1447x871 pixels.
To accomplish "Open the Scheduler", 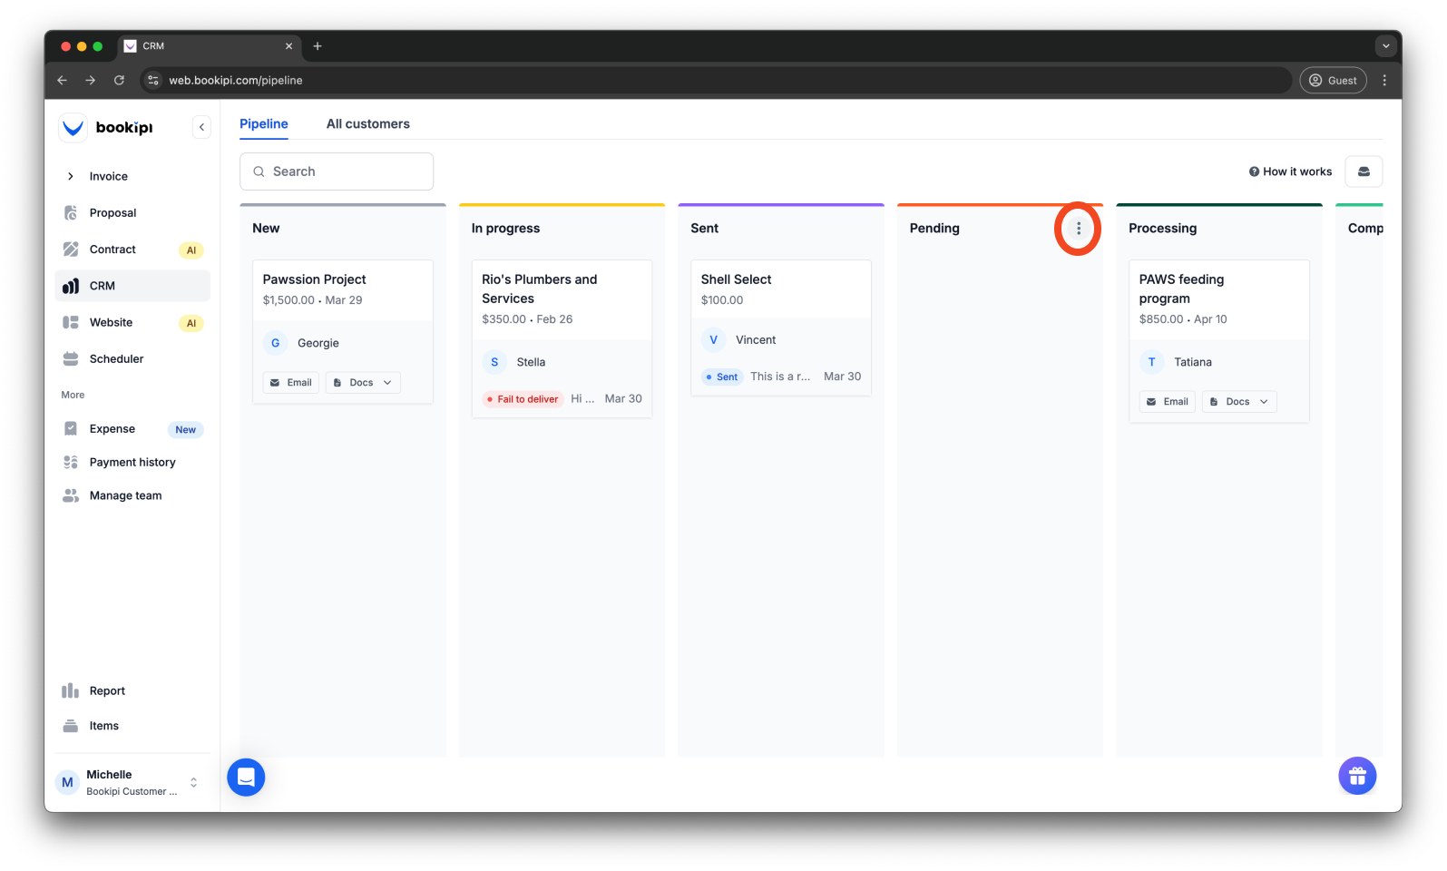I will (x=132, y=358).
